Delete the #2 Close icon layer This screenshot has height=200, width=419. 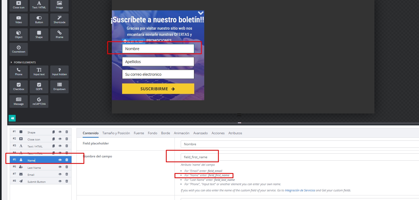tap(67, 139)
